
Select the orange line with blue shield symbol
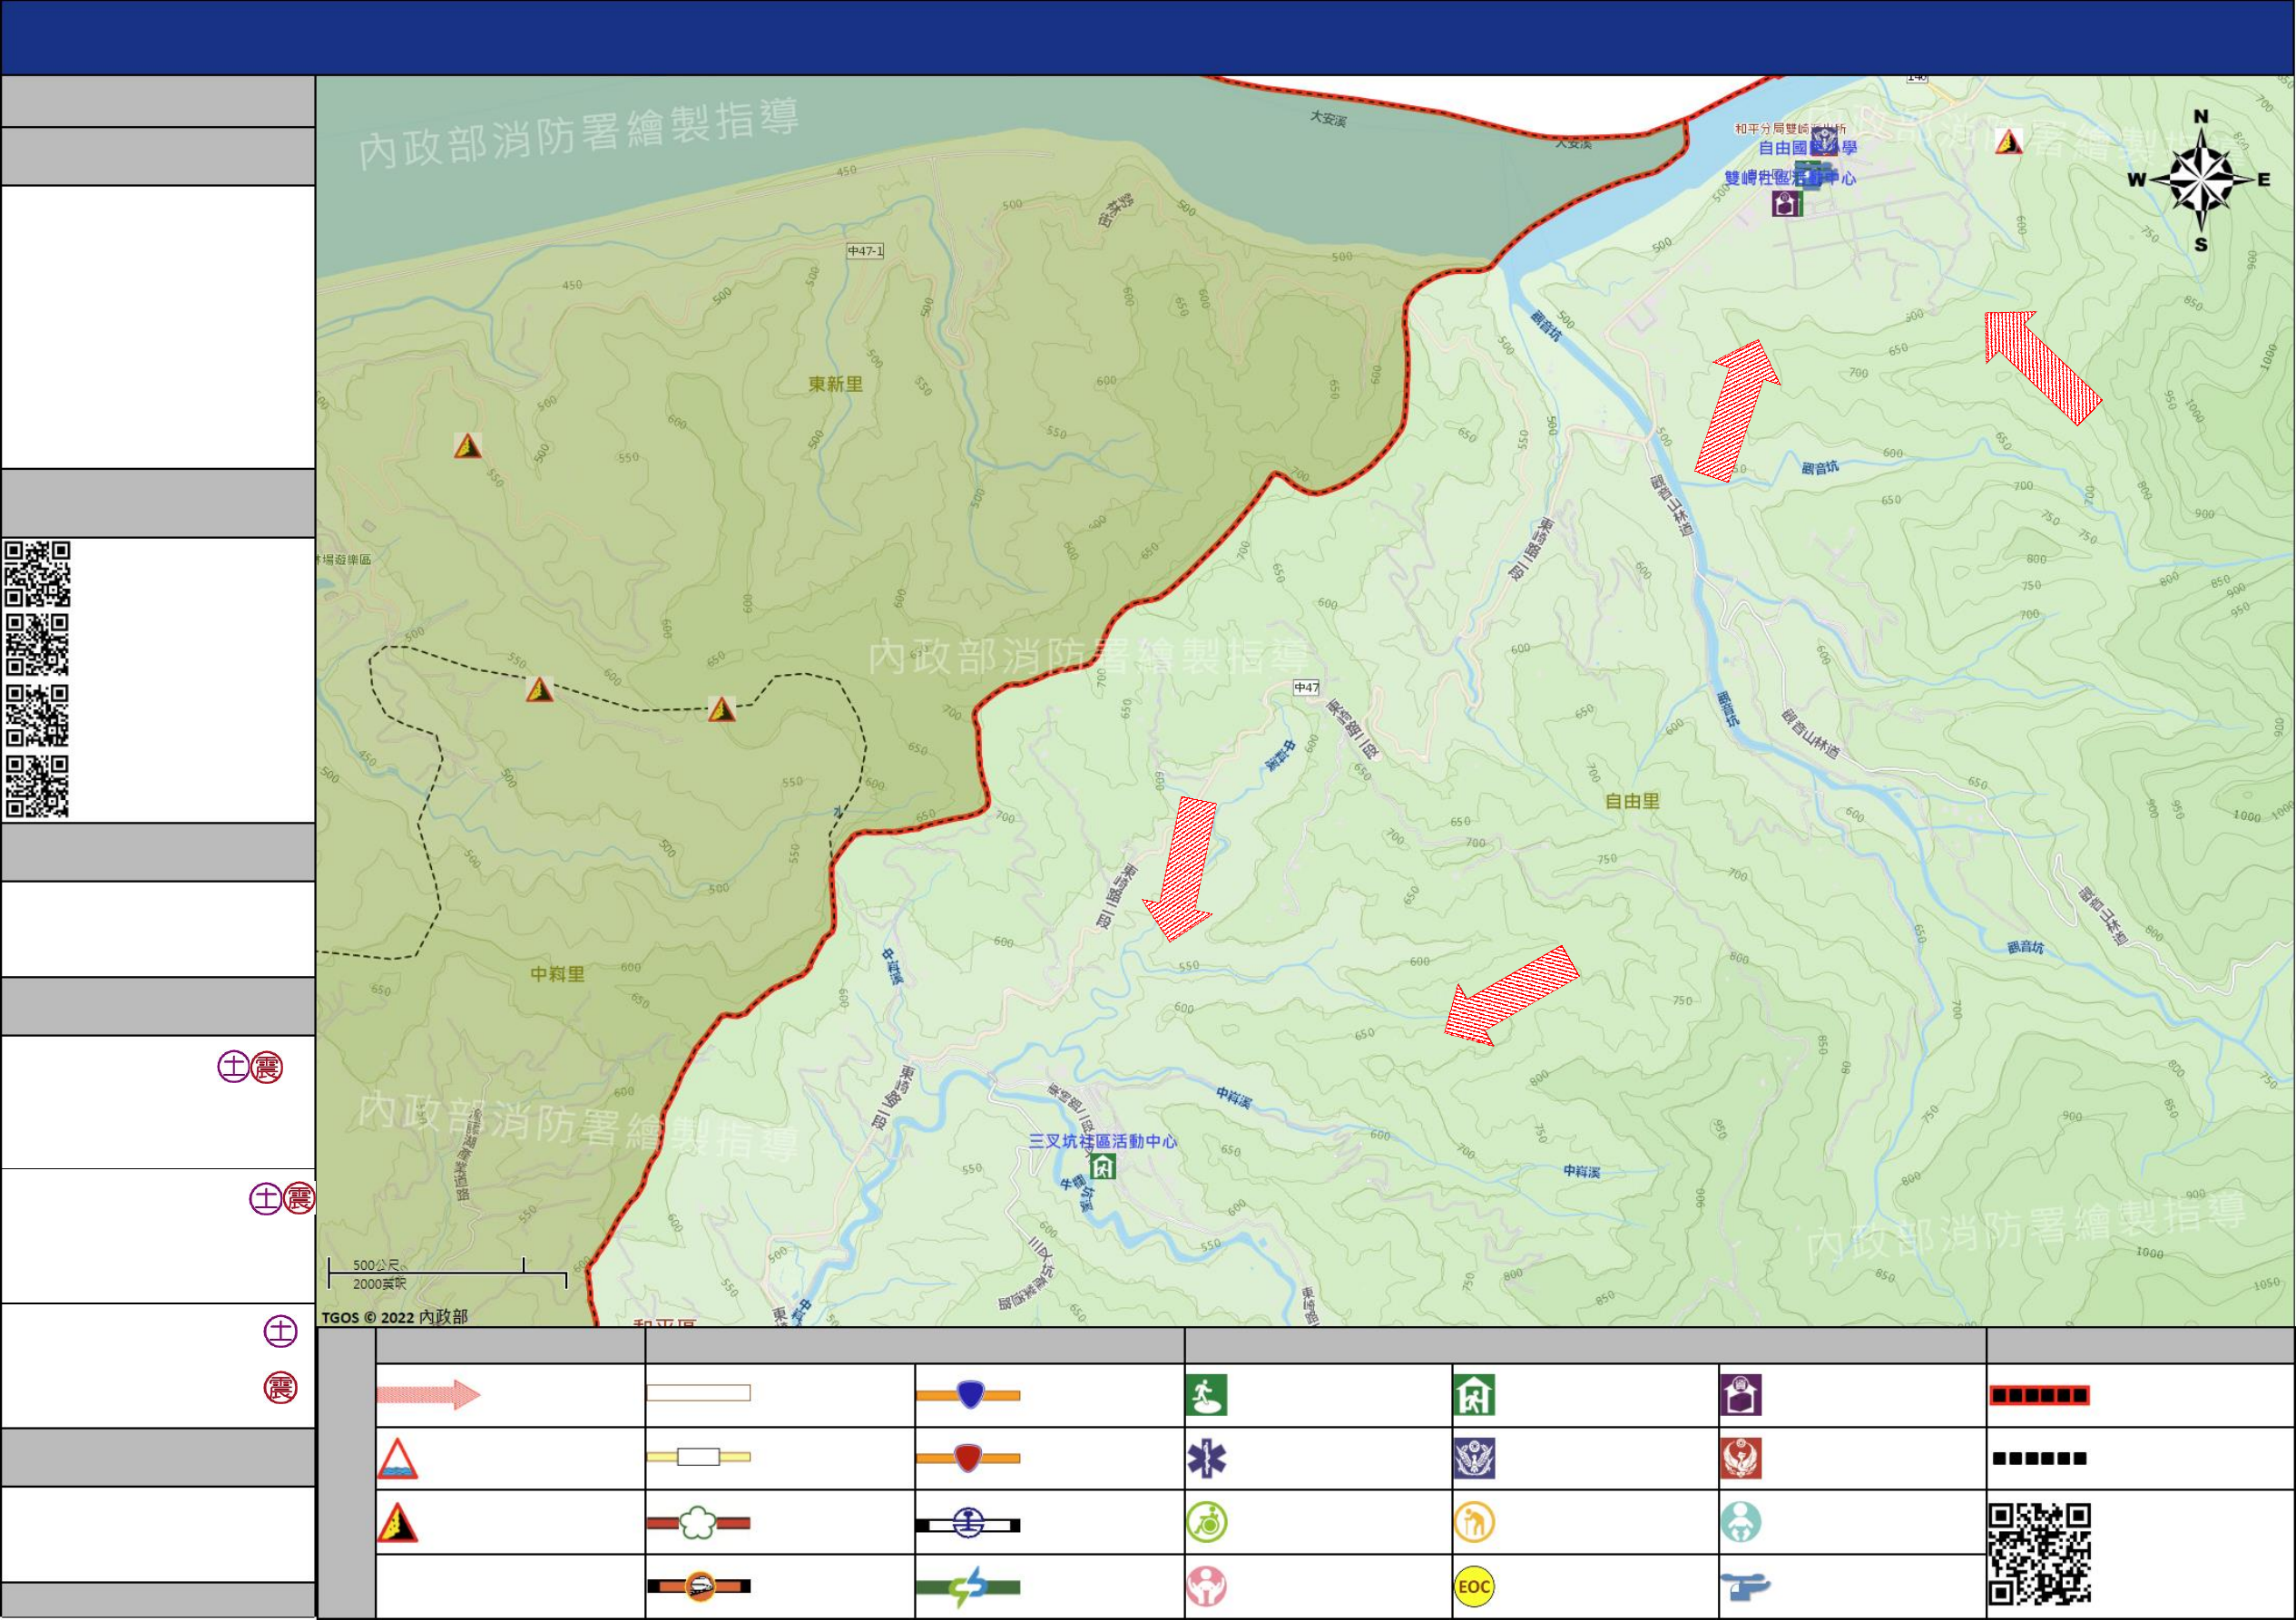969,1394
